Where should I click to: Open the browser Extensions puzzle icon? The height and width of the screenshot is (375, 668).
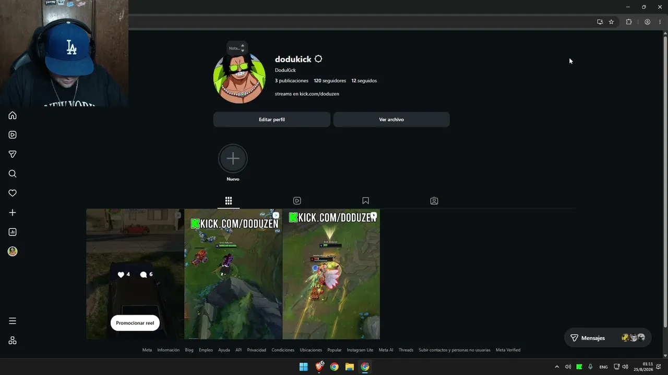pos(629,22)
